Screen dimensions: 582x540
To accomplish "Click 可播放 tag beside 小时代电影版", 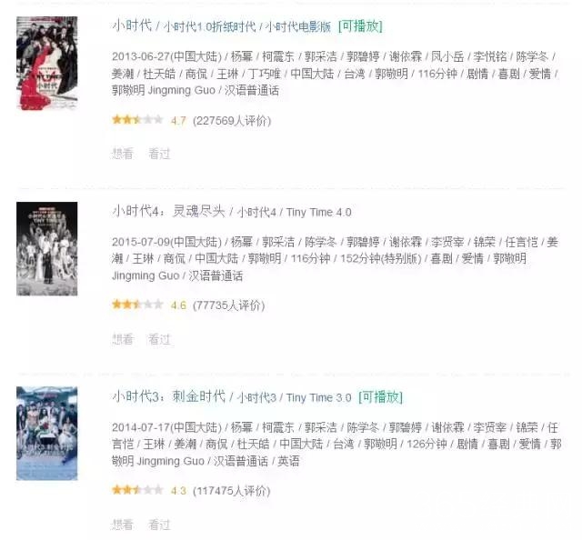I will coord(360,26).
